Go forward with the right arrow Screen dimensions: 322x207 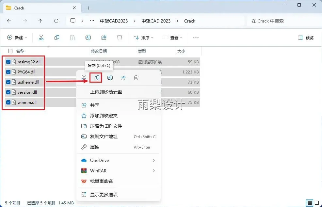(25, 21)
